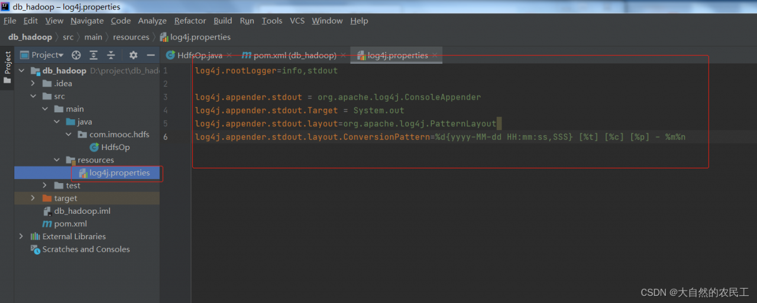
Task: Collapse the resources folder arrow
Action: point(57,160)
